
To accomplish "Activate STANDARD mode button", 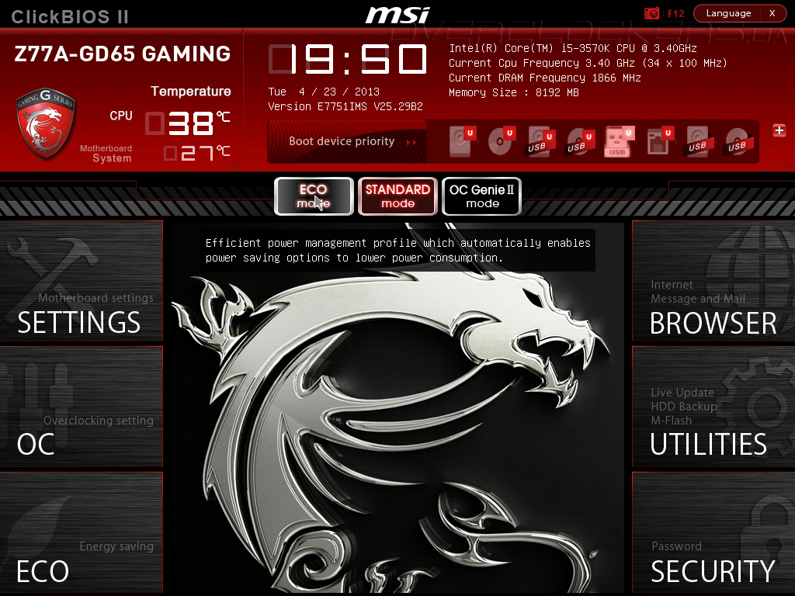I will [x=398, y=196].
